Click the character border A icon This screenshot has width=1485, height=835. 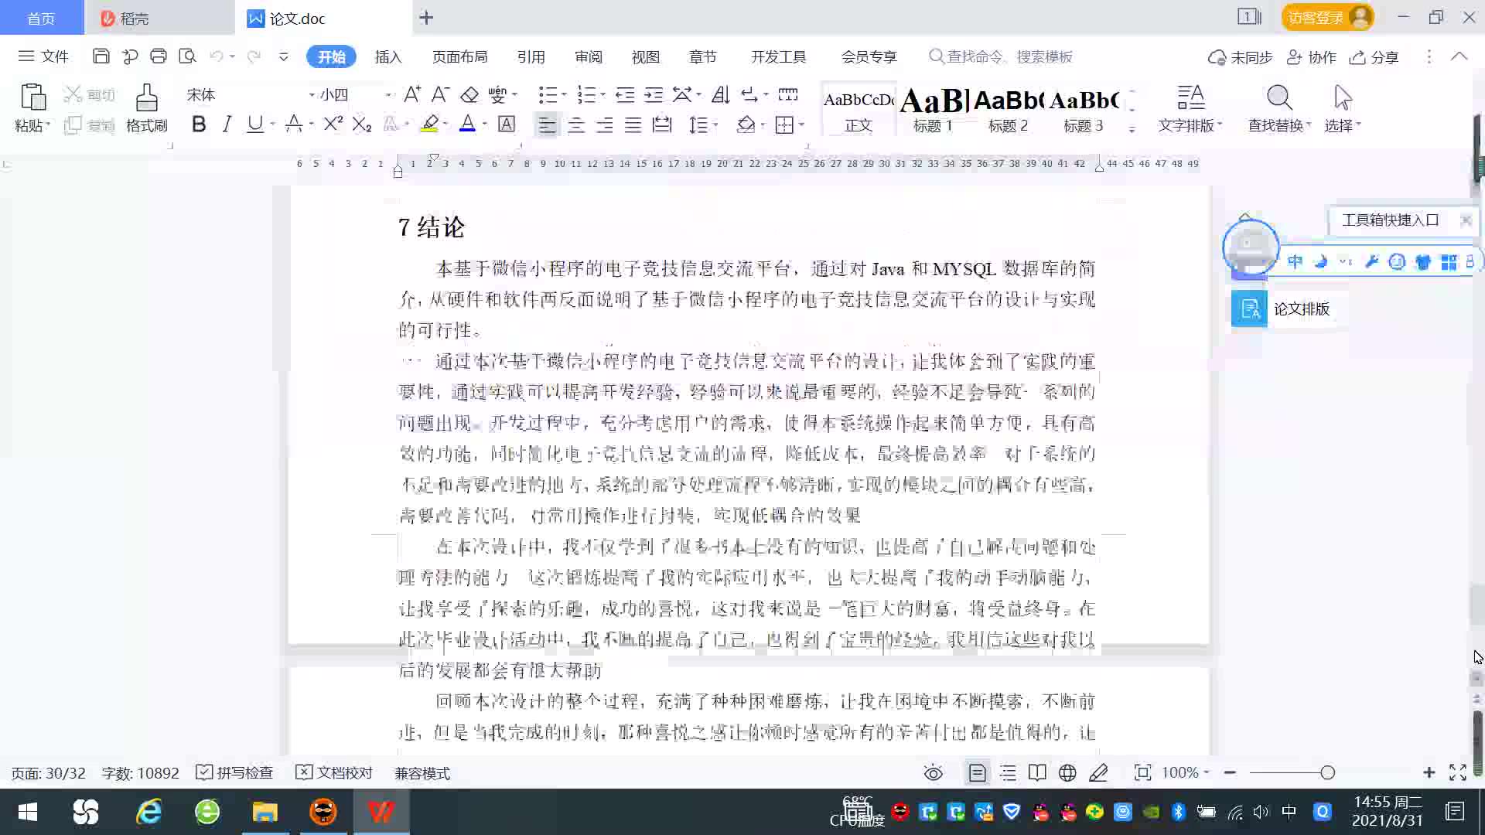507,124
